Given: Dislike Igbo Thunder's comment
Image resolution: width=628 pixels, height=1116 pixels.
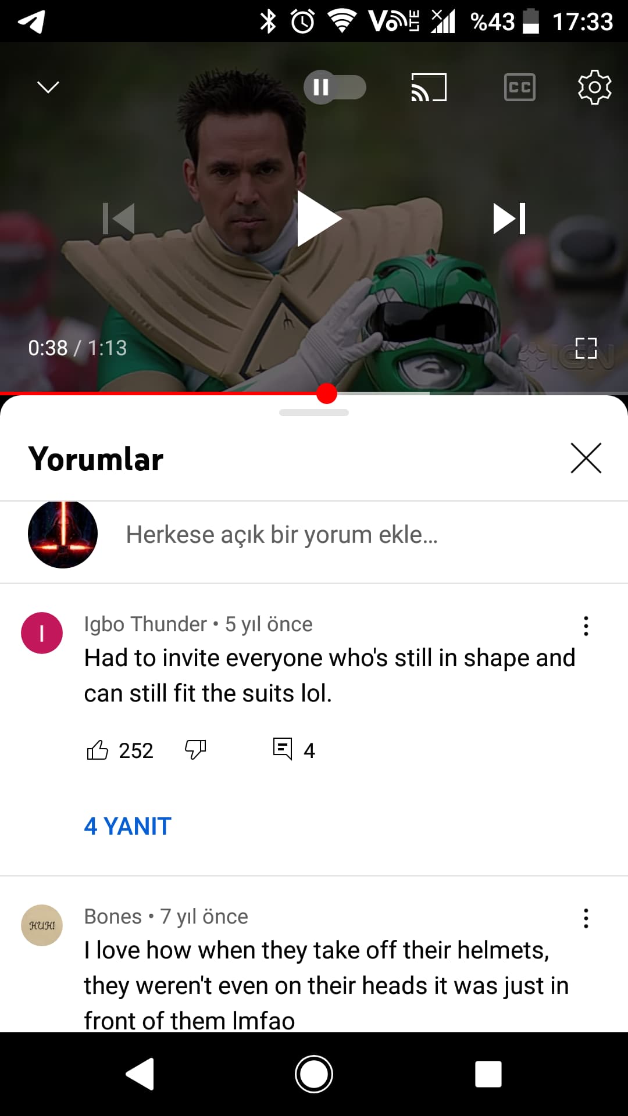Looking at the screenshot, I should [x=195, y=750].
